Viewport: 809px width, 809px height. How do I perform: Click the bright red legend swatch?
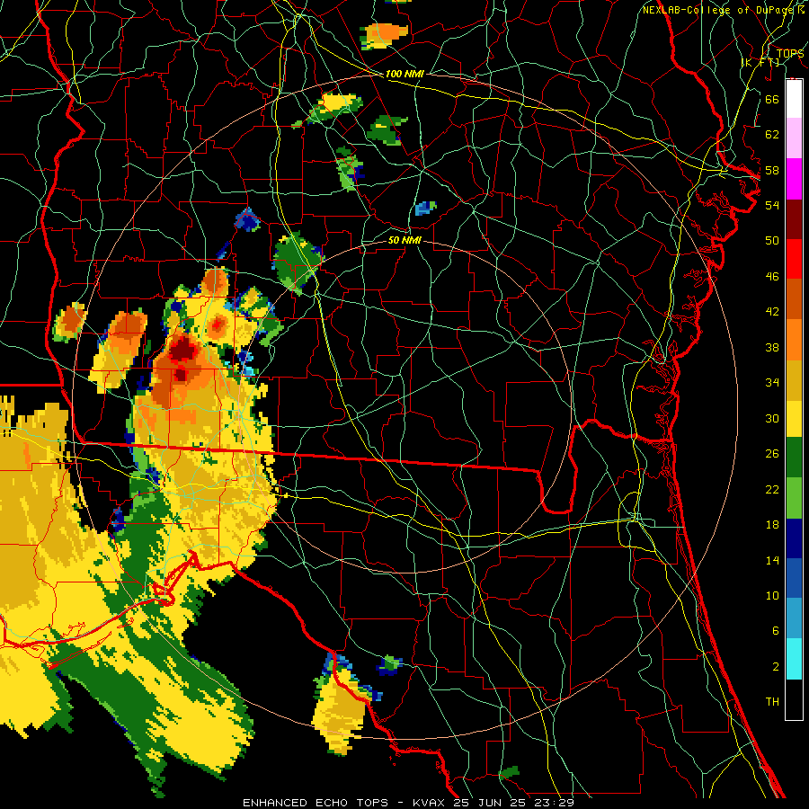coord(794,259)
